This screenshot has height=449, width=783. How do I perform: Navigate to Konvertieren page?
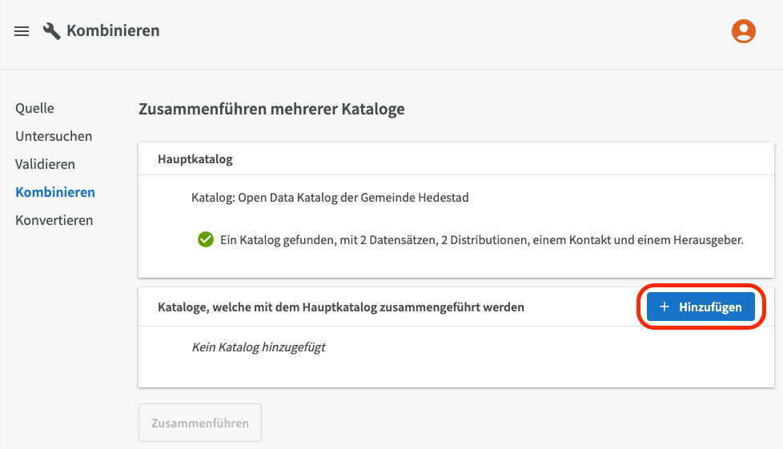click(54, 220)
